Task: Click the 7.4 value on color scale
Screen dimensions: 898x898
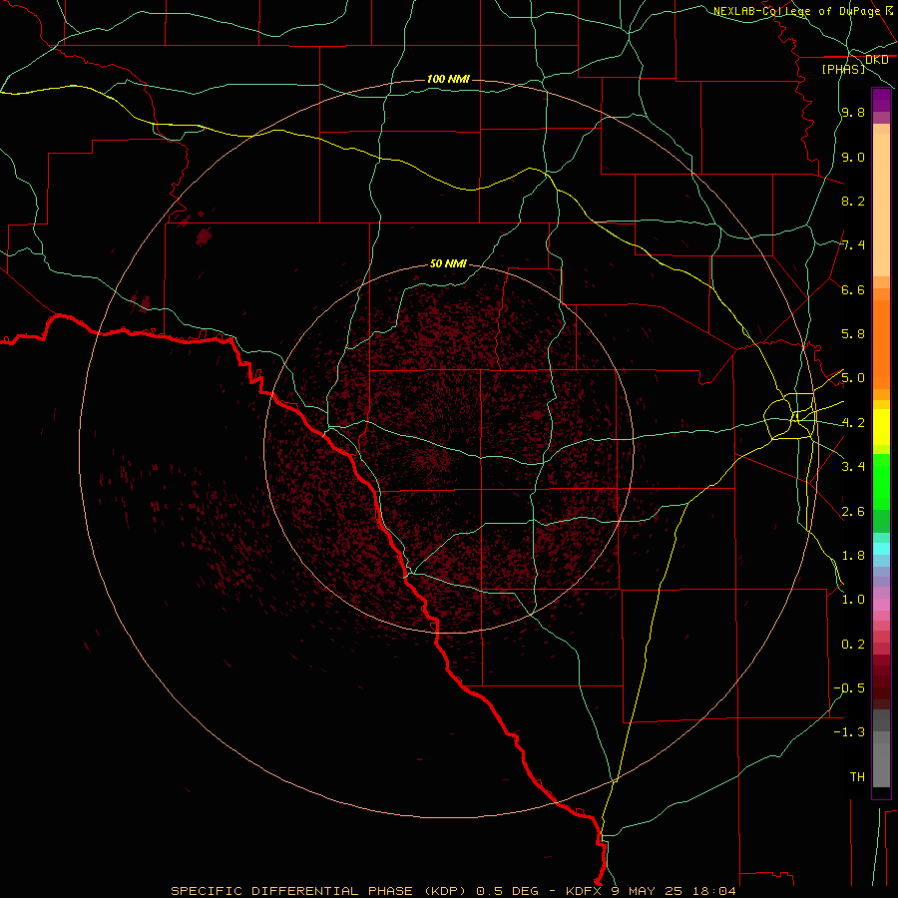Action: (x=853, y=245)
